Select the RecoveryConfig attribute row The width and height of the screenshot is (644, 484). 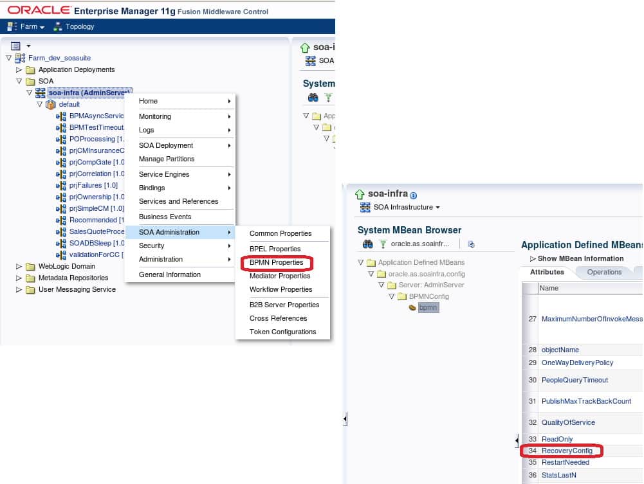coord(567,451)
